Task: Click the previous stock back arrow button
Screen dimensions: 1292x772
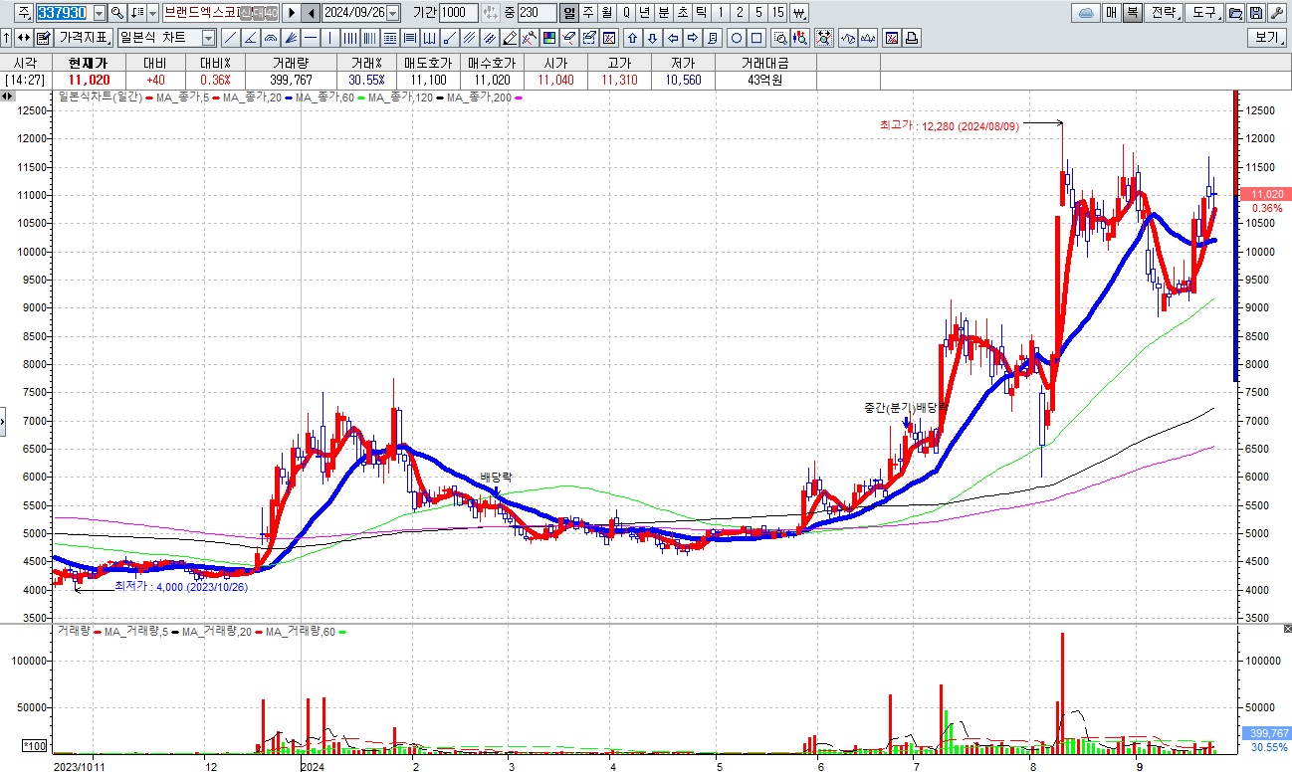Action: pyautogui.click(x=311, y=13)
